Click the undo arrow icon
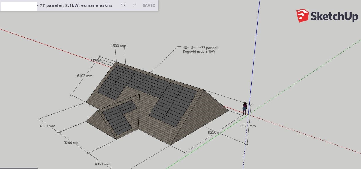This screenshot has height=169, width=361. (123, 5)
